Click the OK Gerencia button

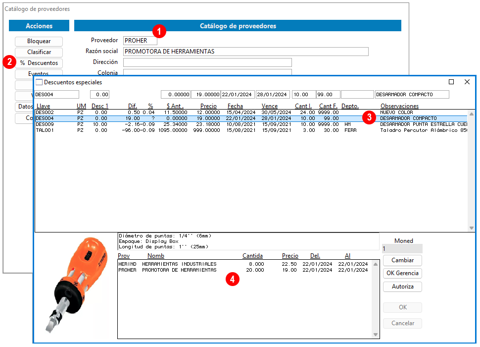tap(402, 273)
